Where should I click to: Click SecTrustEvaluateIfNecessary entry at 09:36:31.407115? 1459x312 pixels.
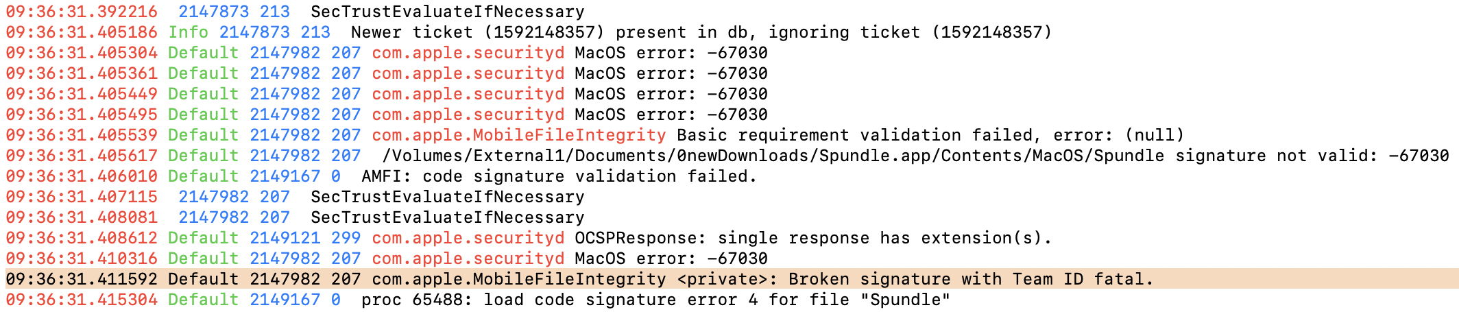[447, 197]
